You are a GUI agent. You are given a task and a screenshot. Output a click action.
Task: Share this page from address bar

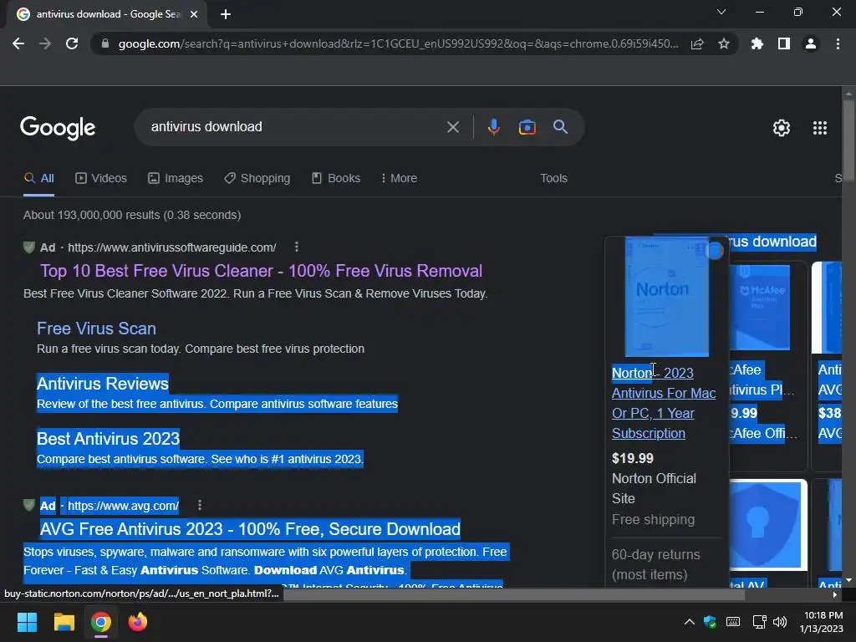point(697,44)
